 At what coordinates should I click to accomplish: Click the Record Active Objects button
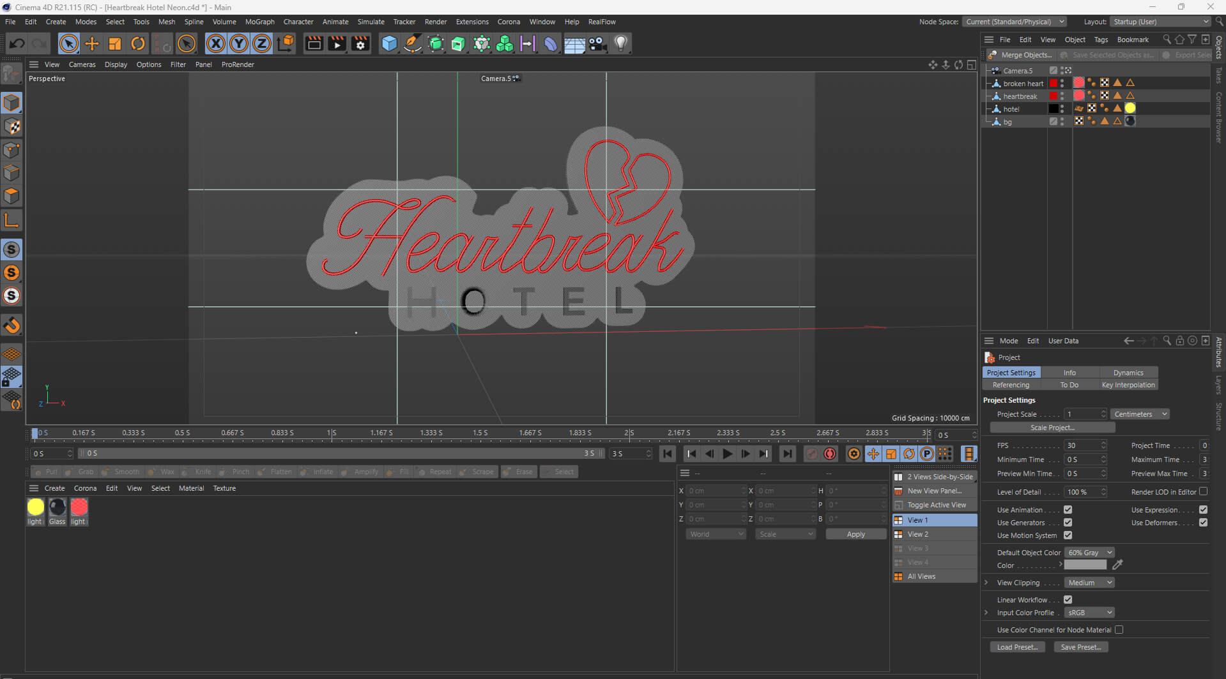coord(811,454)
